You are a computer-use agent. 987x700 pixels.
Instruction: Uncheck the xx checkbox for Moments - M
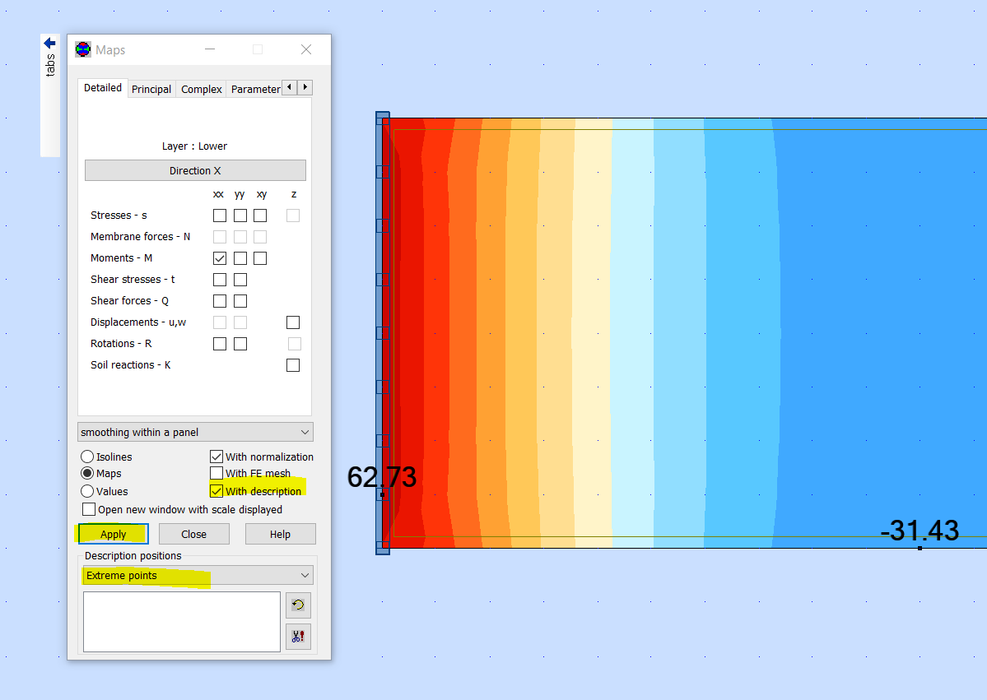click(219, 257)
